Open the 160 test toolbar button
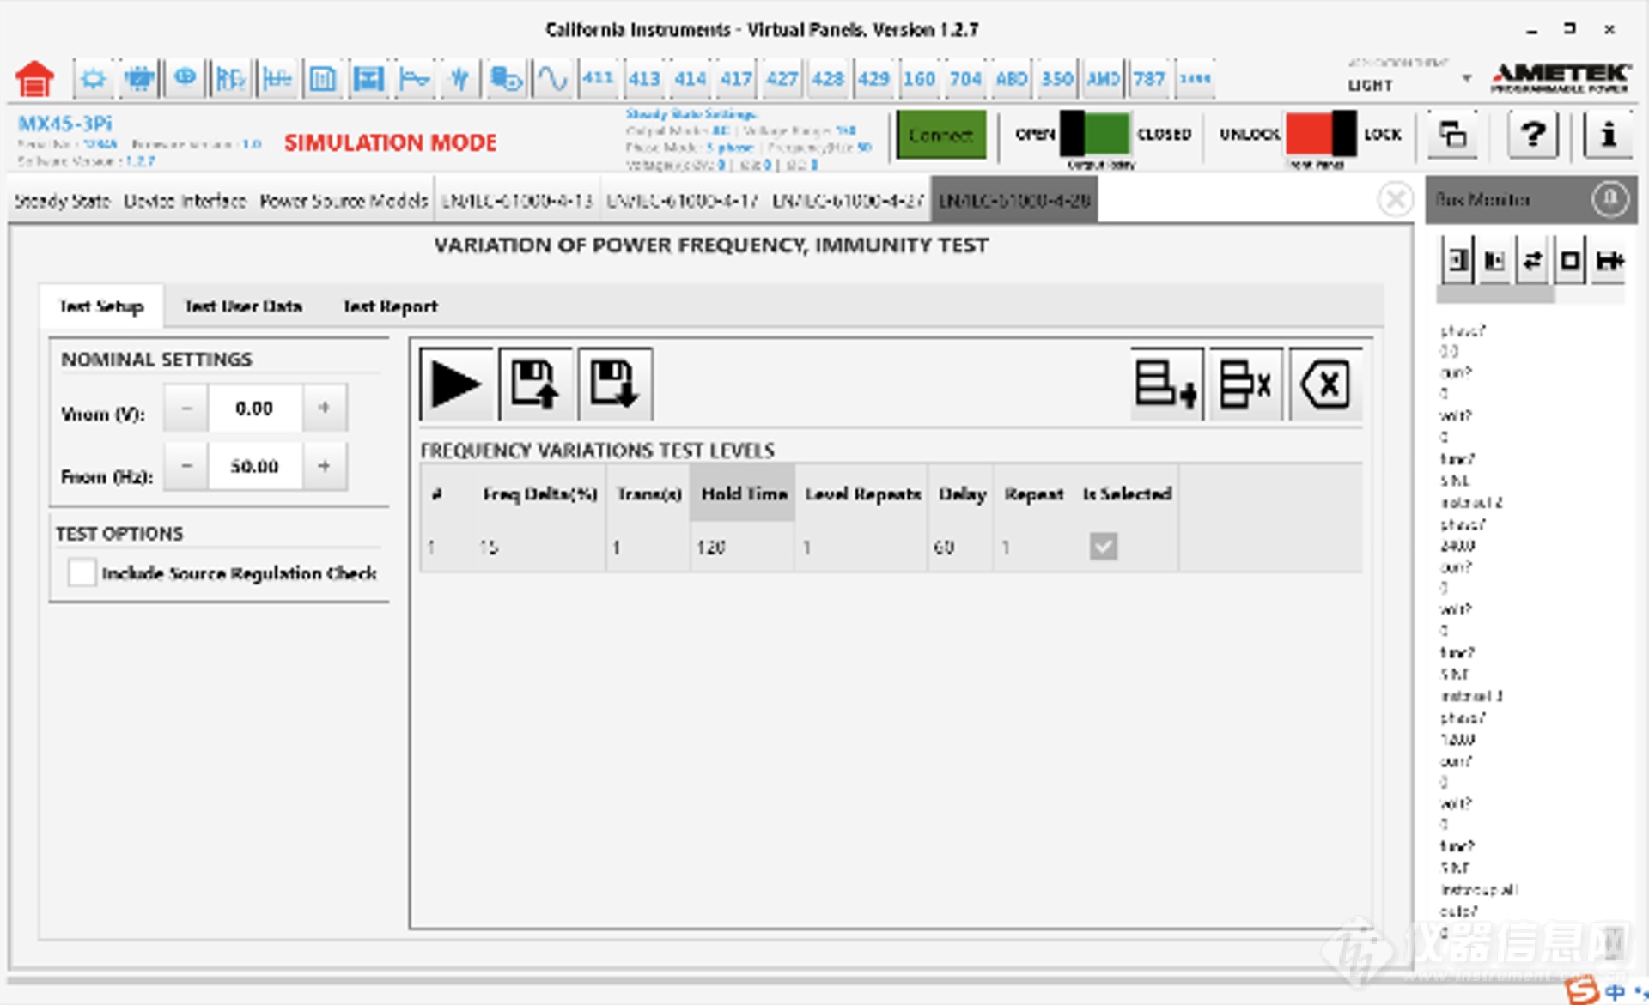Viewport: 1649px width, 1005px height. click(x=919, y=79)
